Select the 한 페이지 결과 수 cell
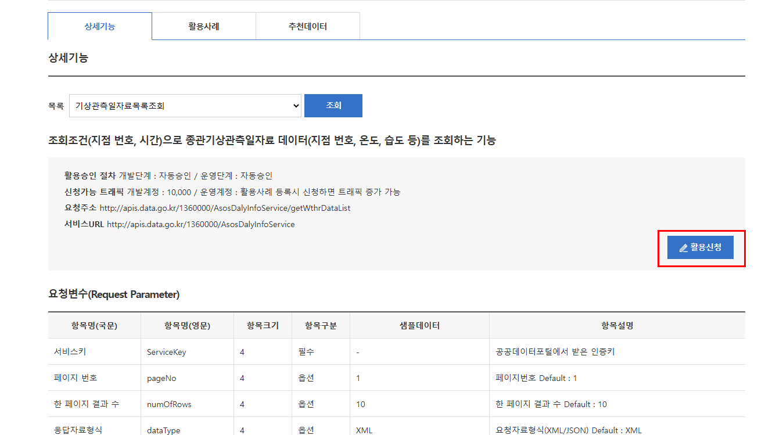Image resolution: width=783 pixels, height=435 pixels. coord(94,404)
